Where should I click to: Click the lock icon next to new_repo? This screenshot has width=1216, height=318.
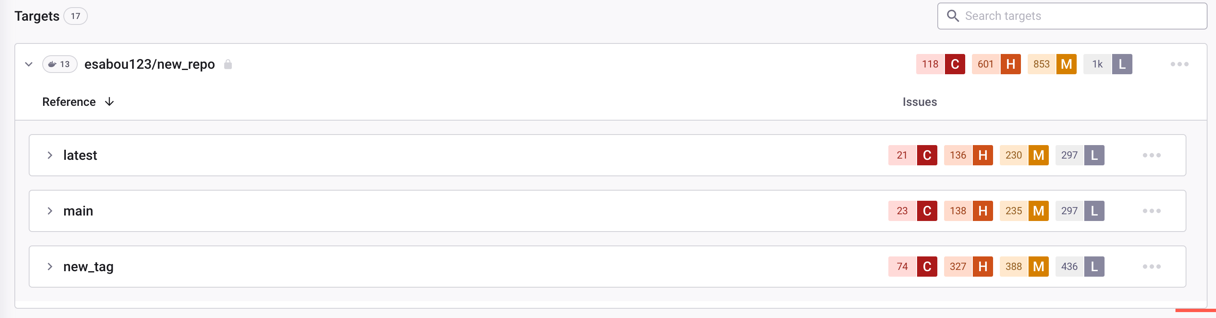[228, 64]
